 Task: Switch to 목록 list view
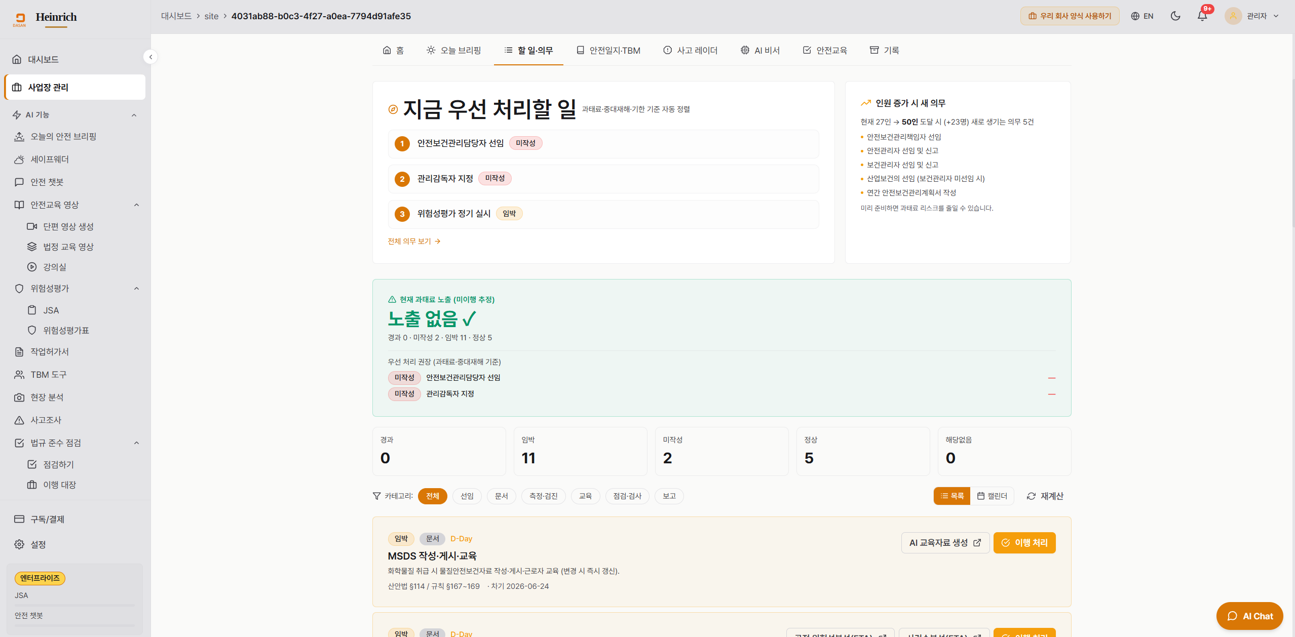click(x=952, y=496)
